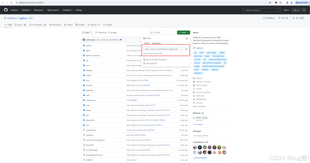
Task: Open the Pricing page
Action: [78, 10]
